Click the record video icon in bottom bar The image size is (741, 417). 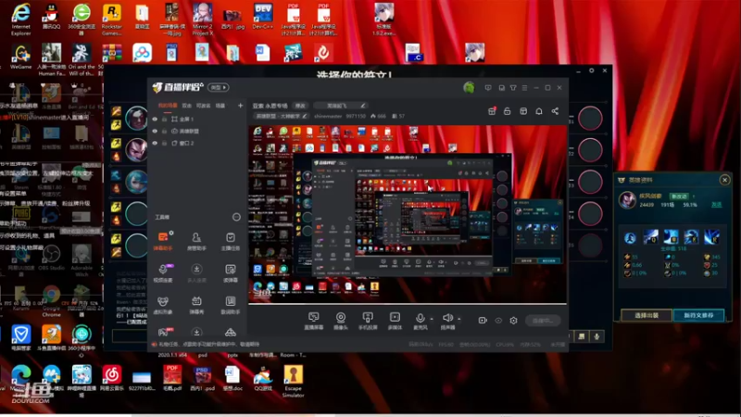(483, 320)
